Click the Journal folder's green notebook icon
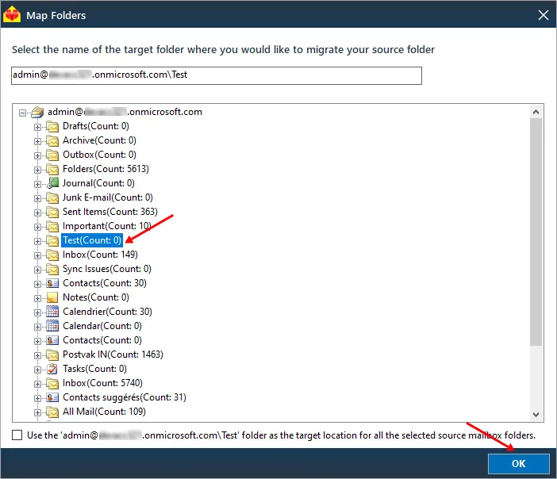The width and height of the screenshot is (557, 479). coord(52,183)
